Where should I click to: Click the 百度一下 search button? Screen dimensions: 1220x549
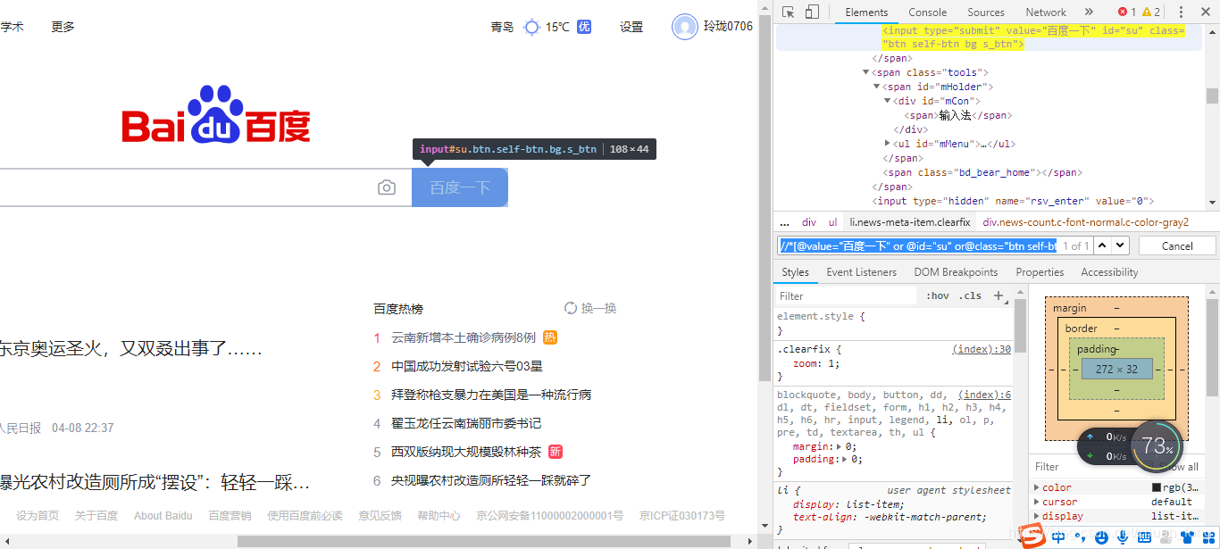coord(459,187)
